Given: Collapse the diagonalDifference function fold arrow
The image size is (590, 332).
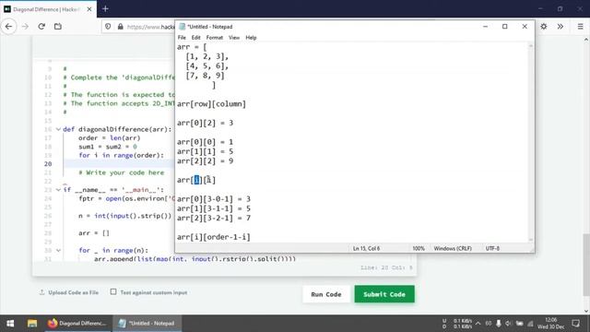Looking at the screenshot, I should pos(58,129).
